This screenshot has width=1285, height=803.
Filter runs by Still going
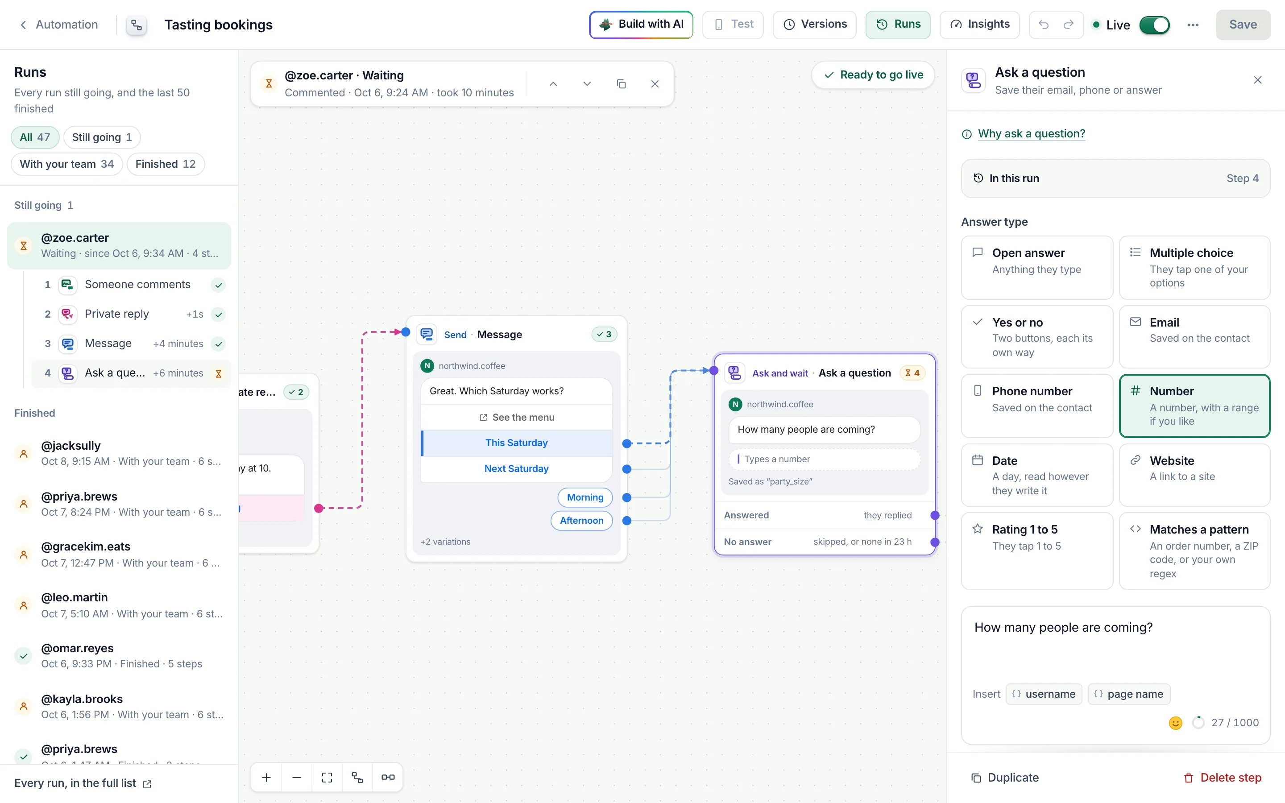(x=102, y=137)
